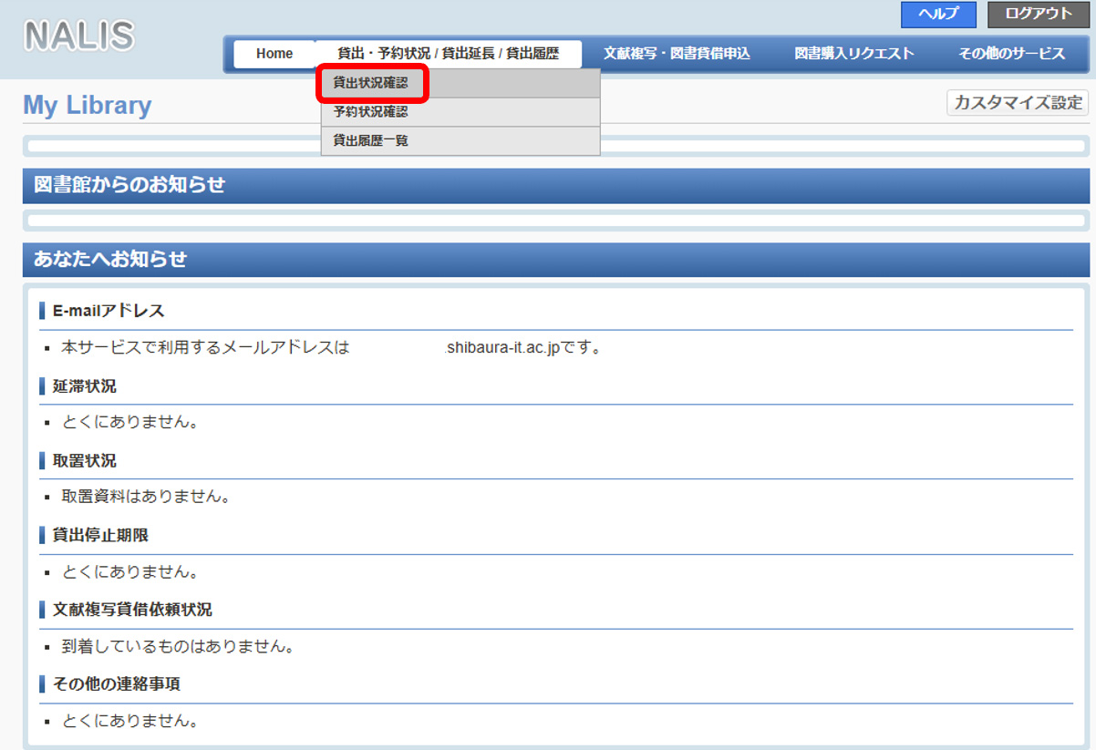
Task: Click the My Library page title
Action: (88, 106)
